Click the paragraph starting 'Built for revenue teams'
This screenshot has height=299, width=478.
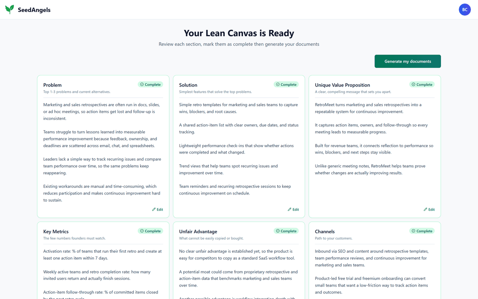click(375, 149)
